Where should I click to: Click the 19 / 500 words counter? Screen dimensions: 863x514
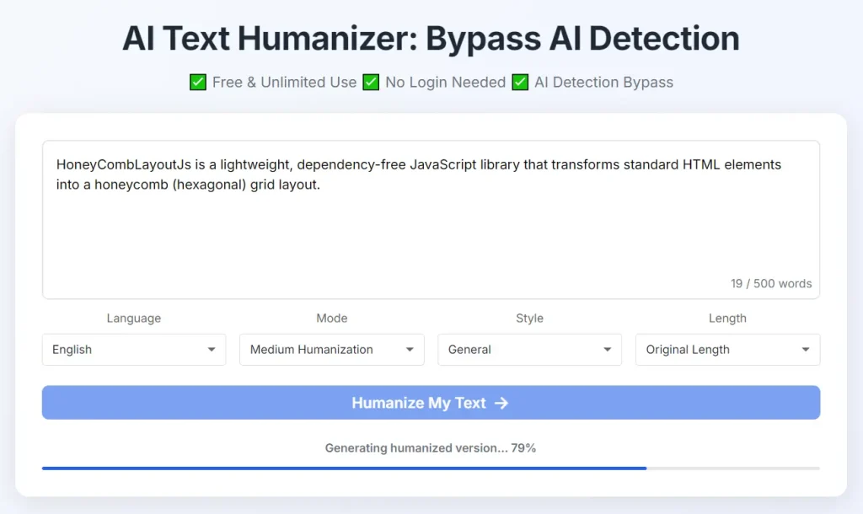(x=771, y=283)
